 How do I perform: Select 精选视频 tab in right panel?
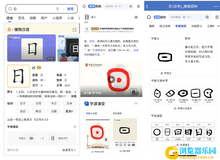click(x=165, y=26)
